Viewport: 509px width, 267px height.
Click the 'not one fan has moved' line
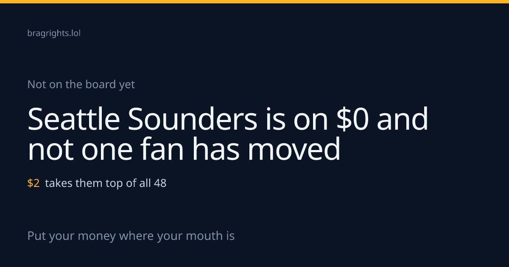tap(184, 150)
